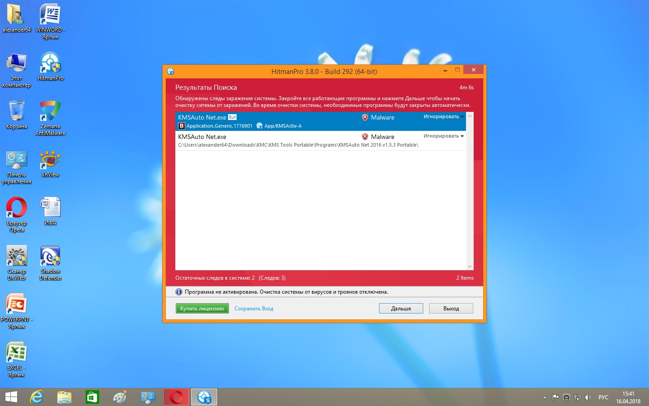Click the Malware shield icon in the second result row
This screenshot has height=406, width=649.
[x=365, y=137]
